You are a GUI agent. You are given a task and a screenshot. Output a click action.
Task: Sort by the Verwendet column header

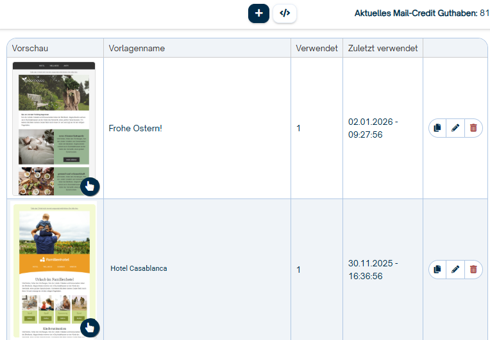click(317, 49)
